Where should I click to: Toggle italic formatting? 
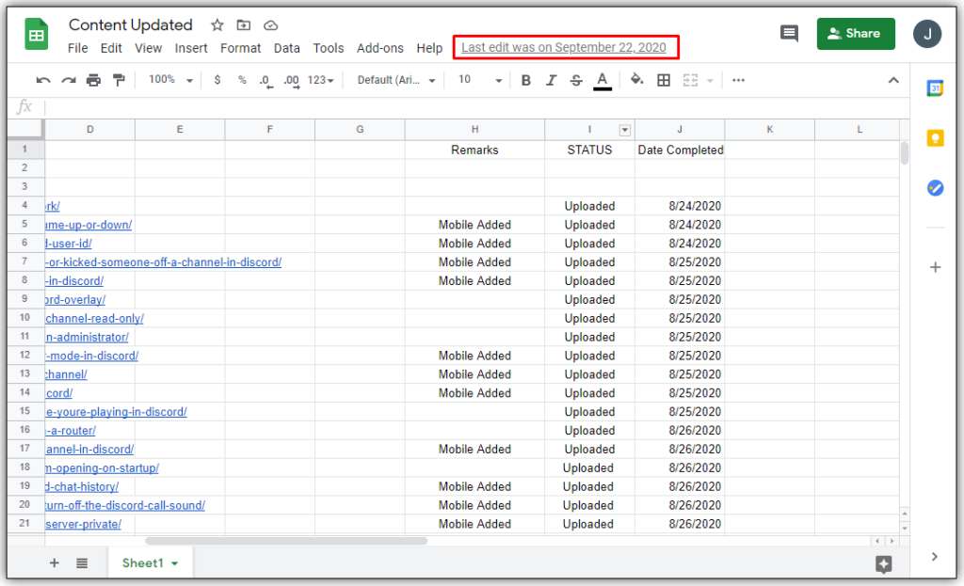point(551,80)
